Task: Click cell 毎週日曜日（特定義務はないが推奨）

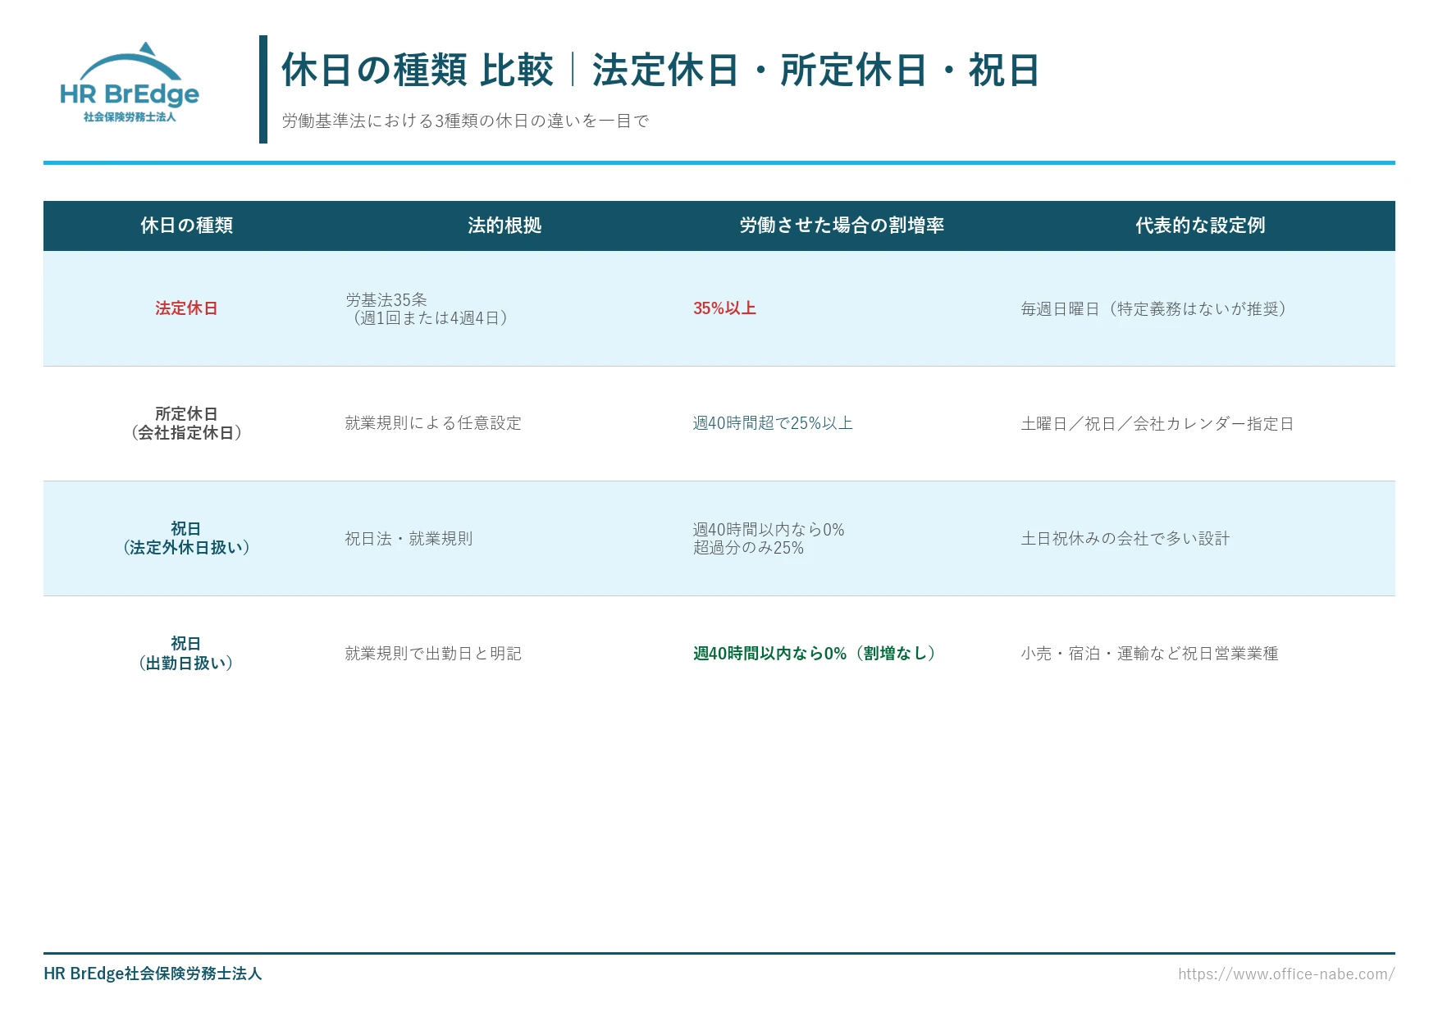Action: 1156,308
